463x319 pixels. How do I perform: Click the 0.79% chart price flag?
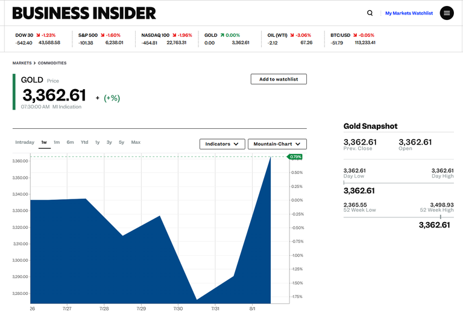pos(295,156)
